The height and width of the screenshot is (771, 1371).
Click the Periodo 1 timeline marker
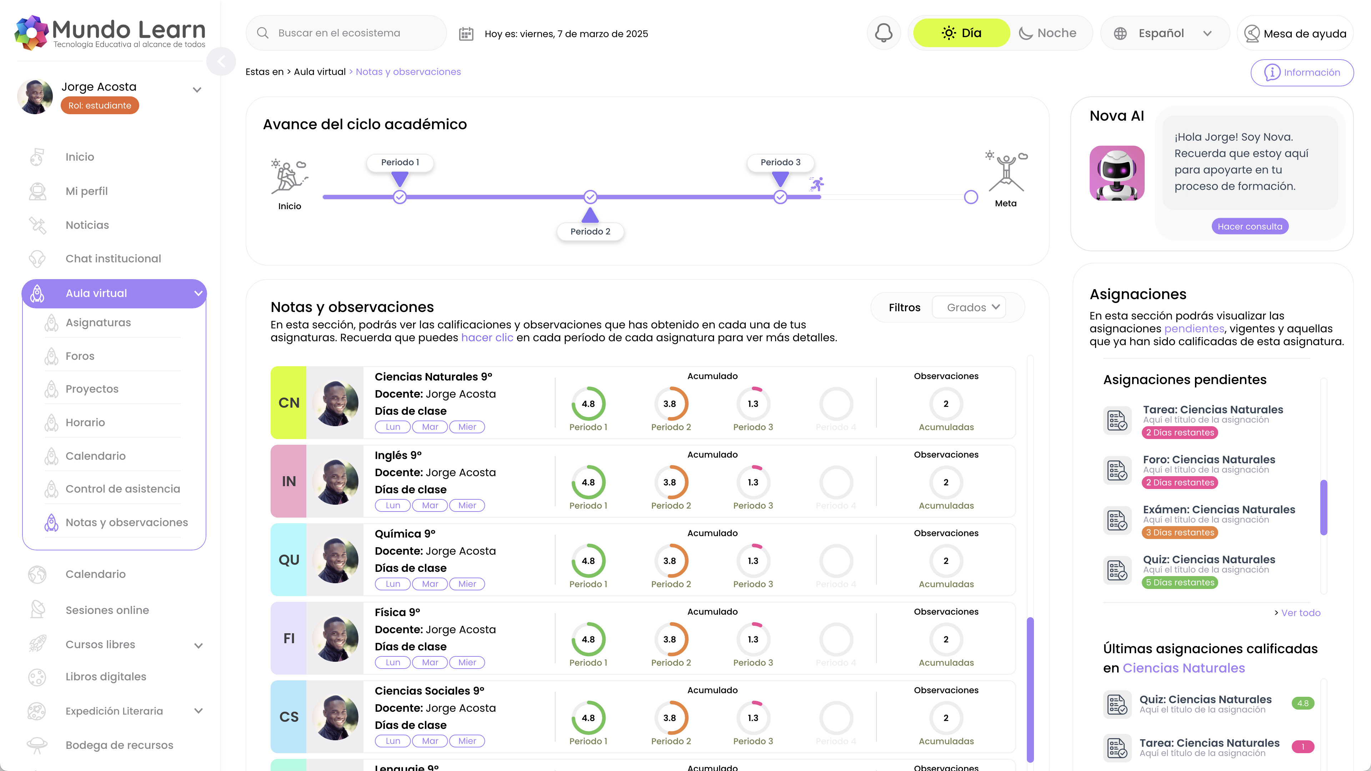[x=400, y=197]
